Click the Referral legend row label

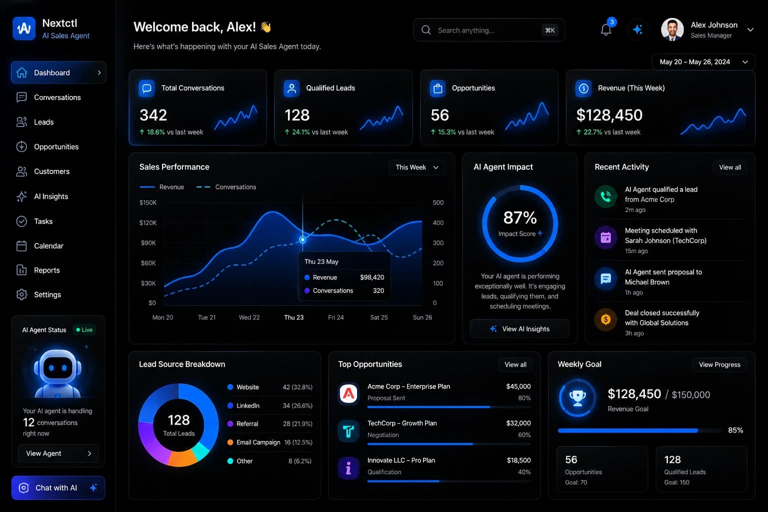click(247, 424)
